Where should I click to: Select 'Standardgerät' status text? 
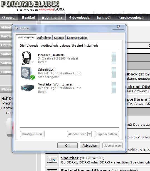click(48, 77)
